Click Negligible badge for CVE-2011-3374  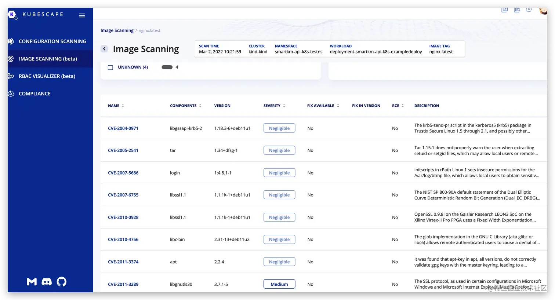279,262
